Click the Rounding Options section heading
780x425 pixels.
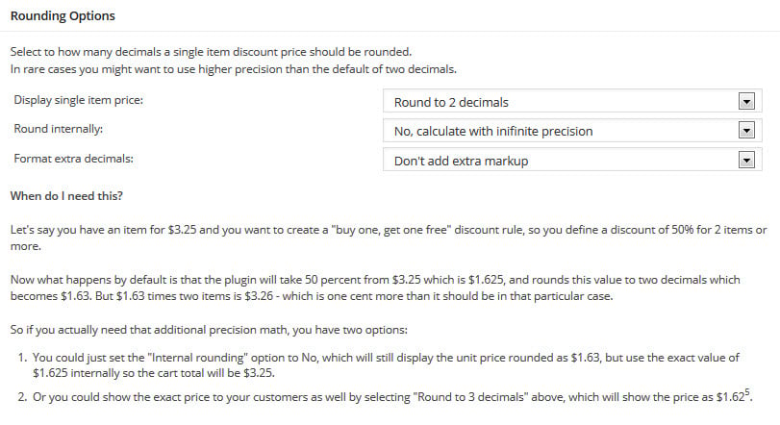[63, 16]
